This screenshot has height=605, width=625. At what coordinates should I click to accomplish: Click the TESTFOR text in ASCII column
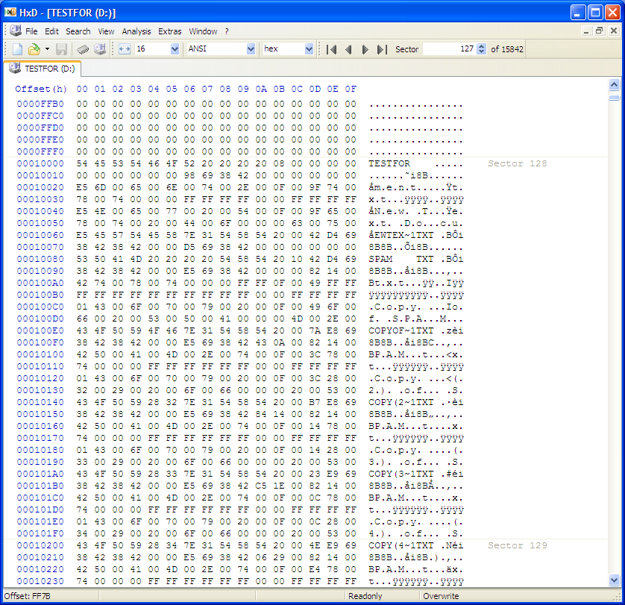point(389,163)
